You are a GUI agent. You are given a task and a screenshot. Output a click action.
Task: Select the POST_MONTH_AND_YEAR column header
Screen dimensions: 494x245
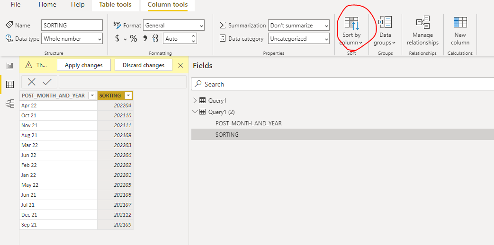[58, 96]
